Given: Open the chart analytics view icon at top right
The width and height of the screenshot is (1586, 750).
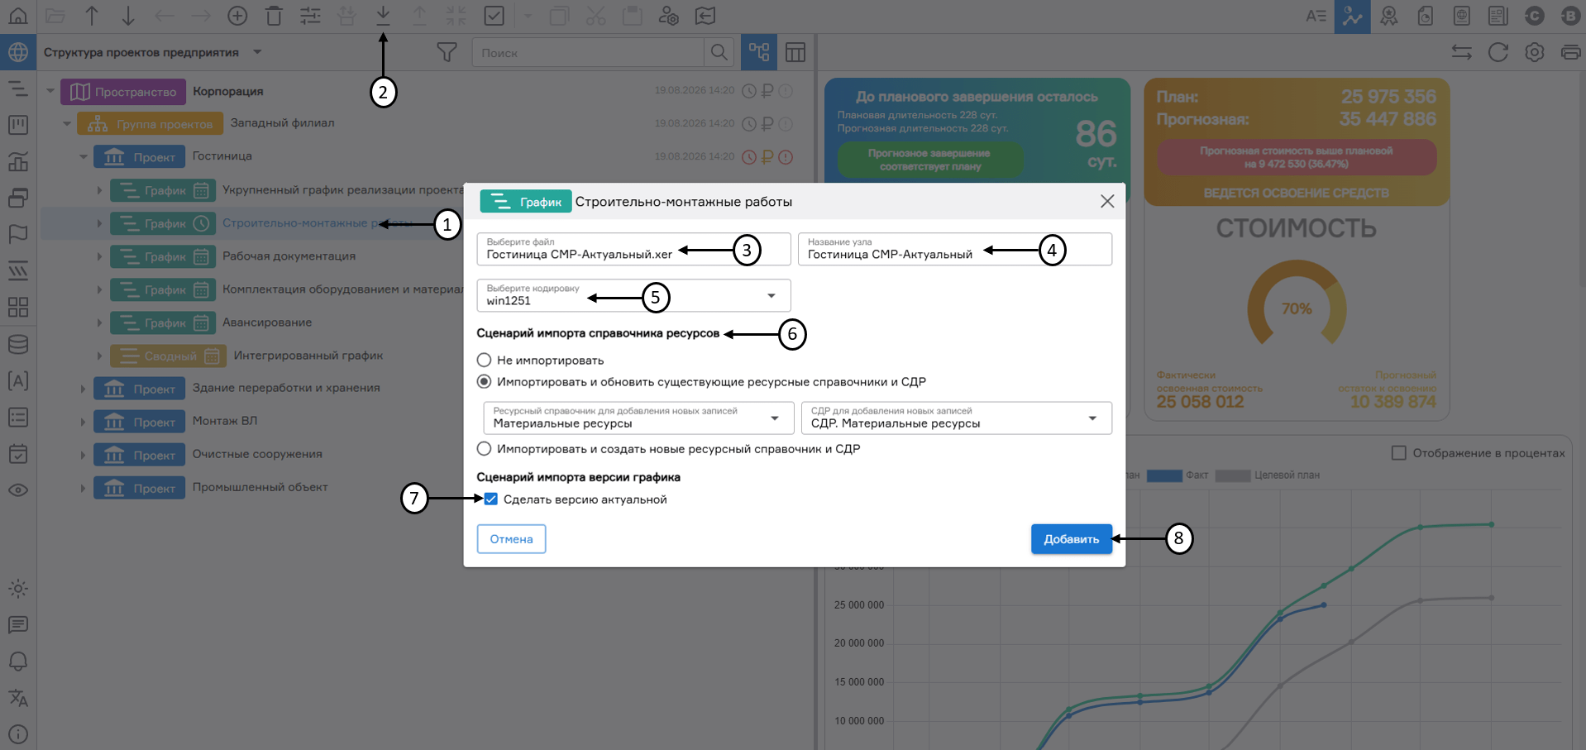Looking at the screenshot, I should pyautogui.click(x=1352, y=16).
